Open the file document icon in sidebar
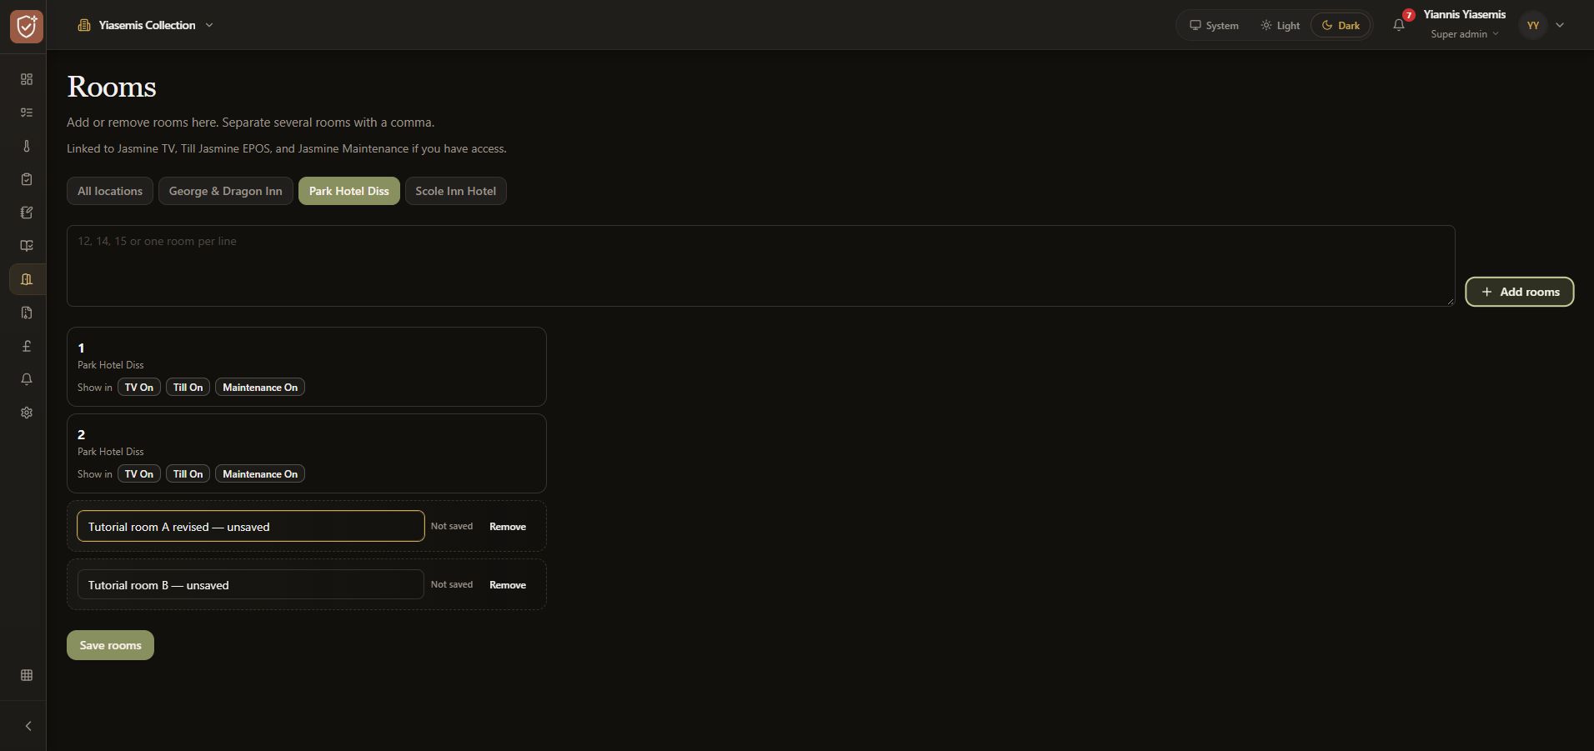This screenshot has width=1594, height=751. pos(27,313)
